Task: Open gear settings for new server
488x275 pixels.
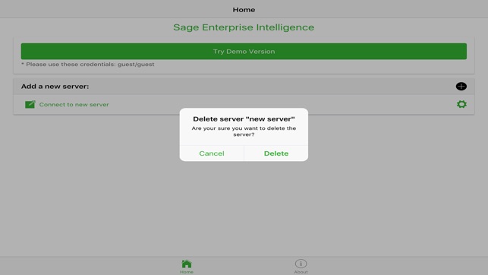Action: 461,104
